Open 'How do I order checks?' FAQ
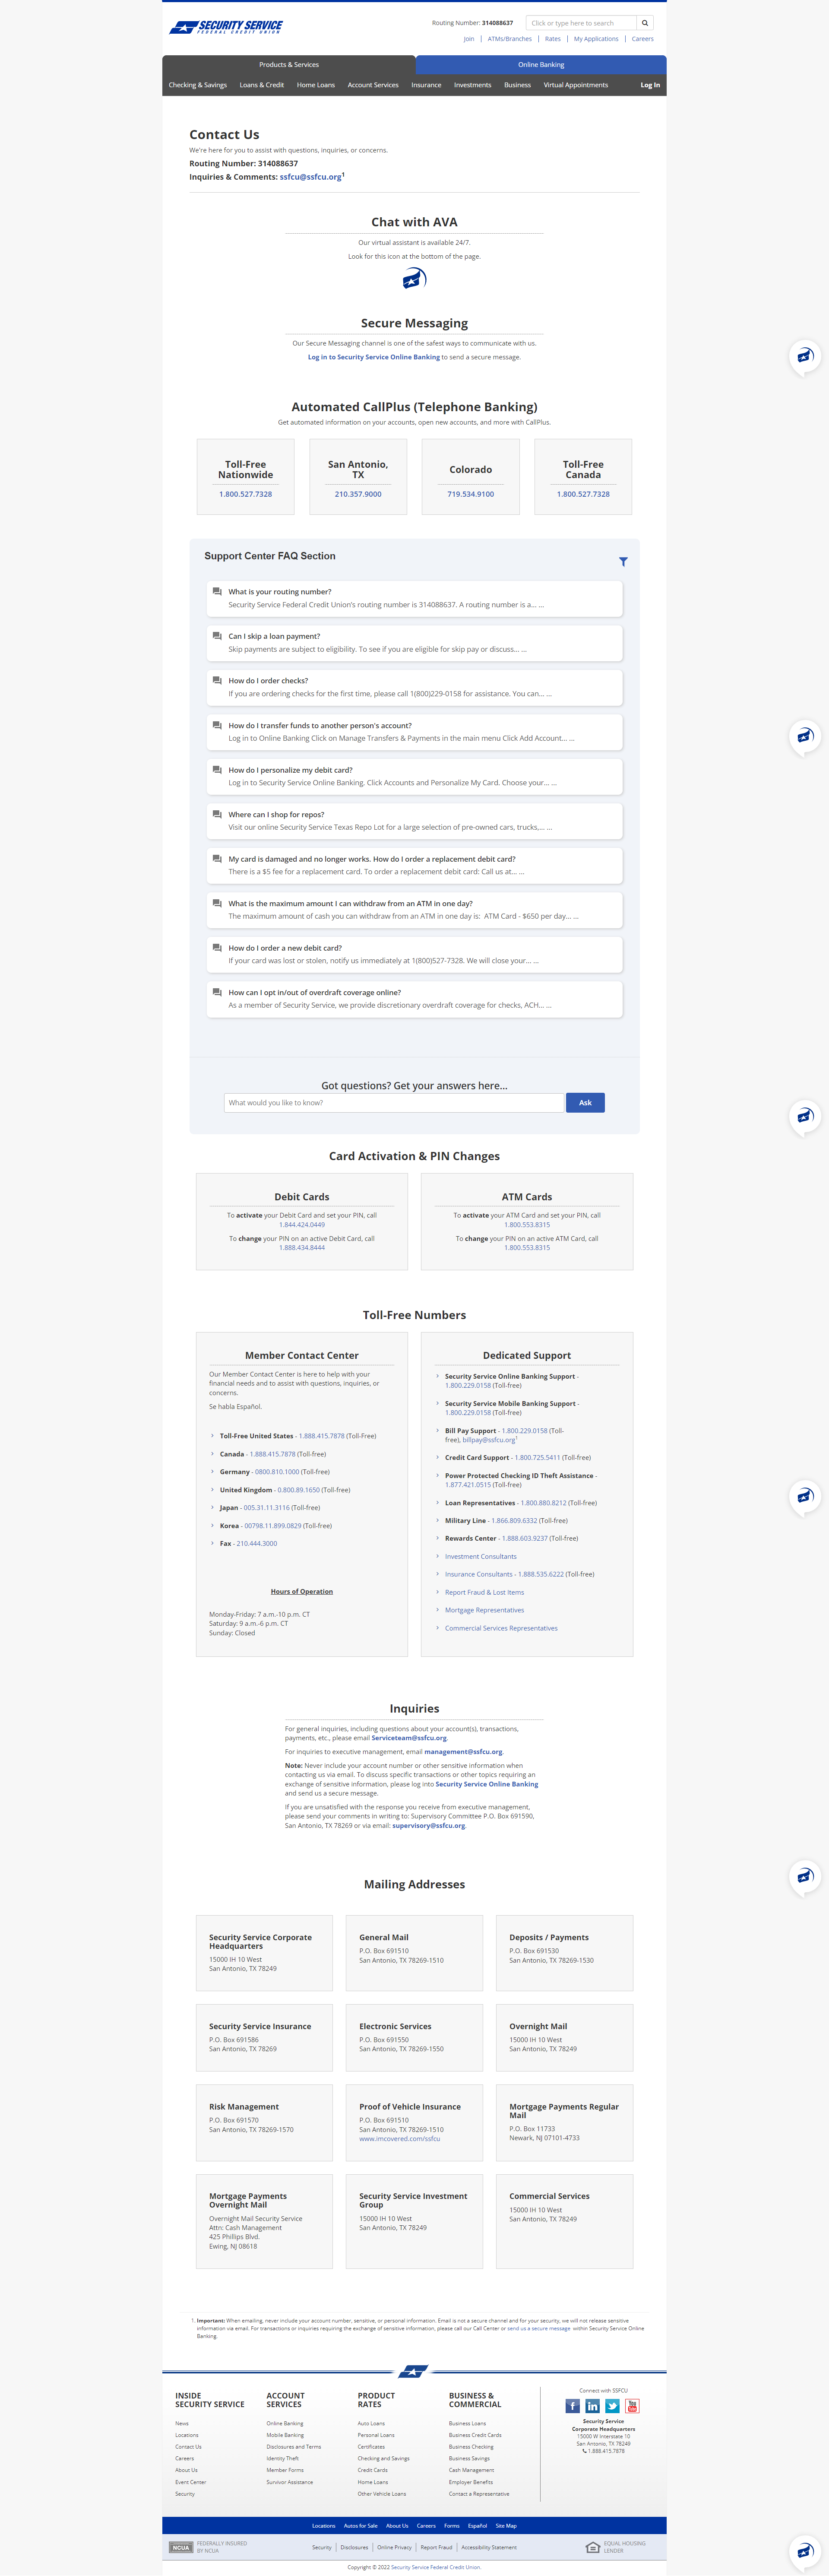Viewport: 829px width, 2576px height. click(x=414, y=687)
